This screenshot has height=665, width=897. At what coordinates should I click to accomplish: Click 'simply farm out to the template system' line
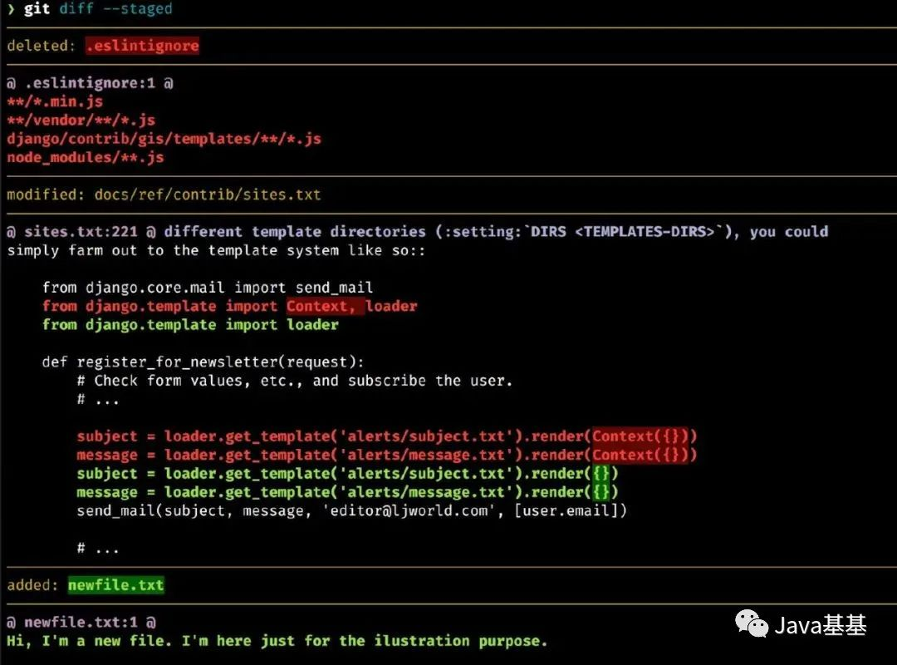[216, 250]
